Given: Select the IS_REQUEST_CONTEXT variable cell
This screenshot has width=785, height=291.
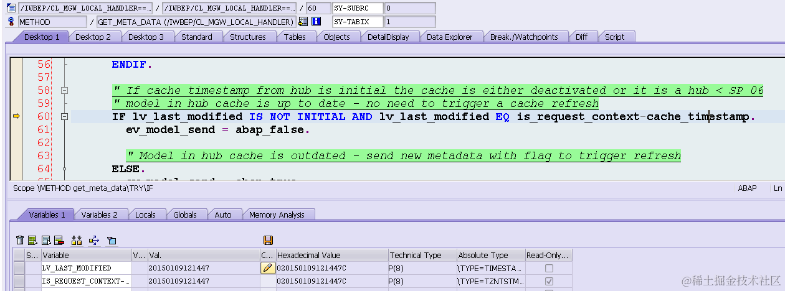Looking at the screenshot, I should pyautogui.click(x=86, y=281).
